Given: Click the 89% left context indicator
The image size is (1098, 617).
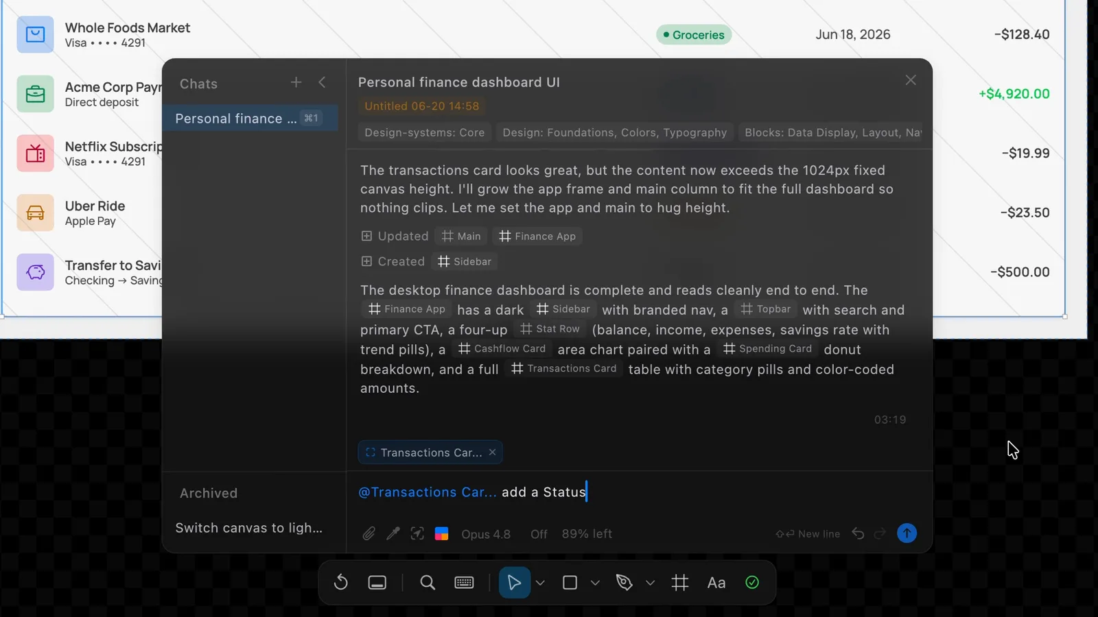Looking at the screenshot, I should (x=587, y=534).
